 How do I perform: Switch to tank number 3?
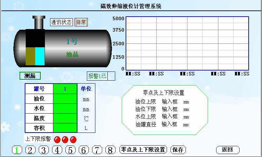tap(44, 150)
